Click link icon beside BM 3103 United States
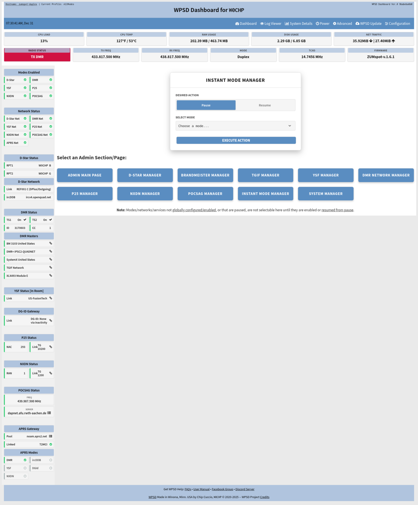This screenshot has width=418, height=505. pos(51,244)
